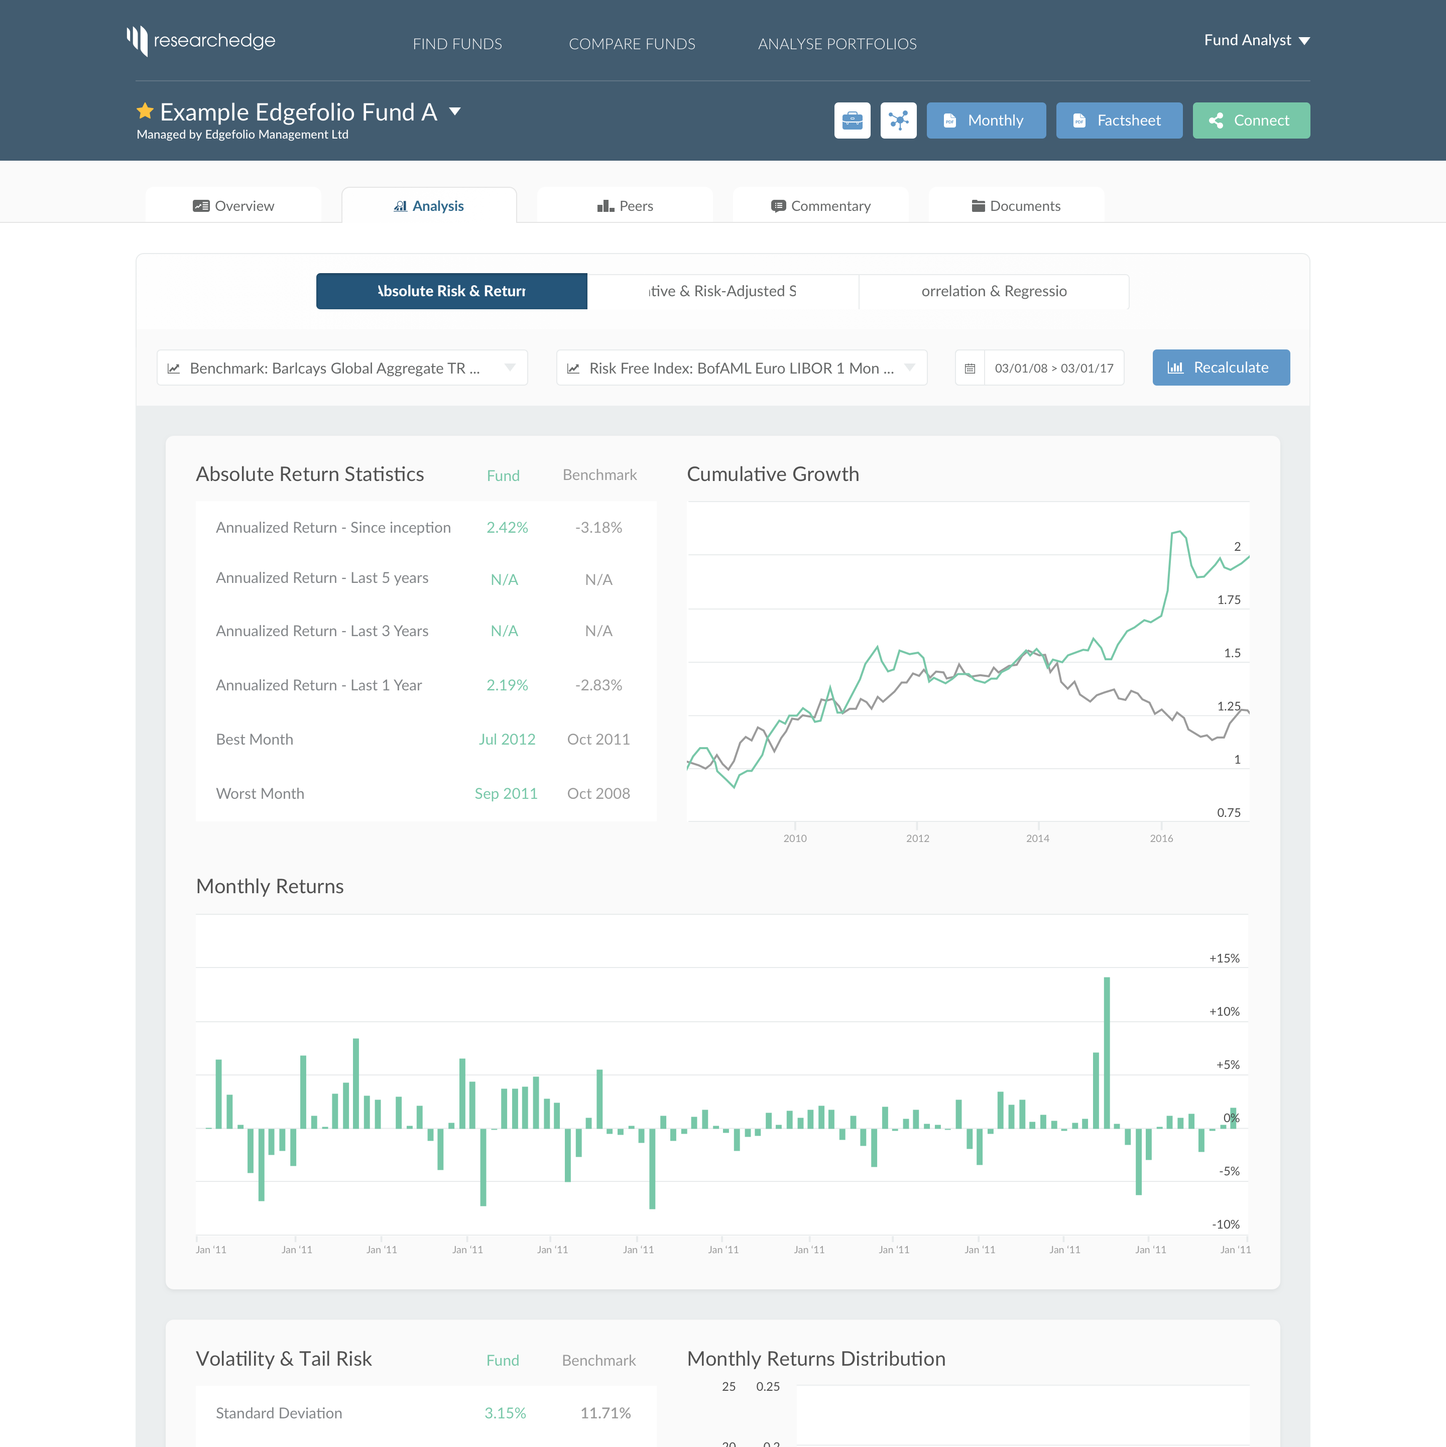Click the green Connect button

1251,120
